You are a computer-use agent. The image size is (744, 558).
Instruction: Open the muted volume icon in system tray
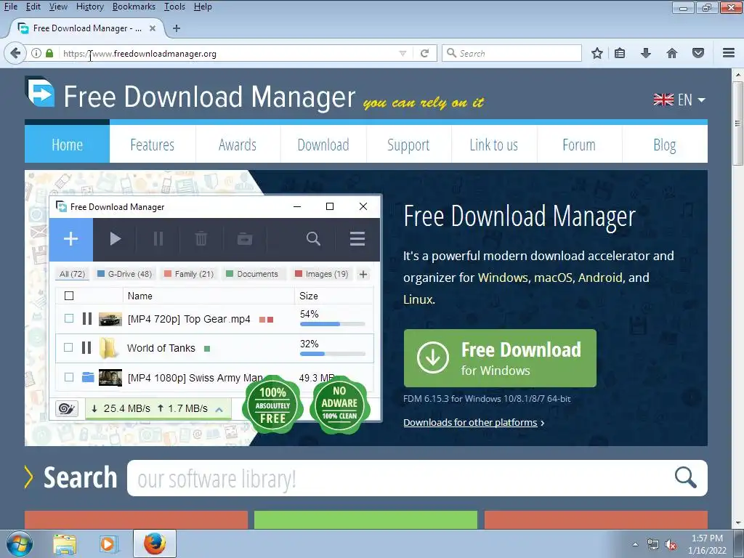point(671,545)
